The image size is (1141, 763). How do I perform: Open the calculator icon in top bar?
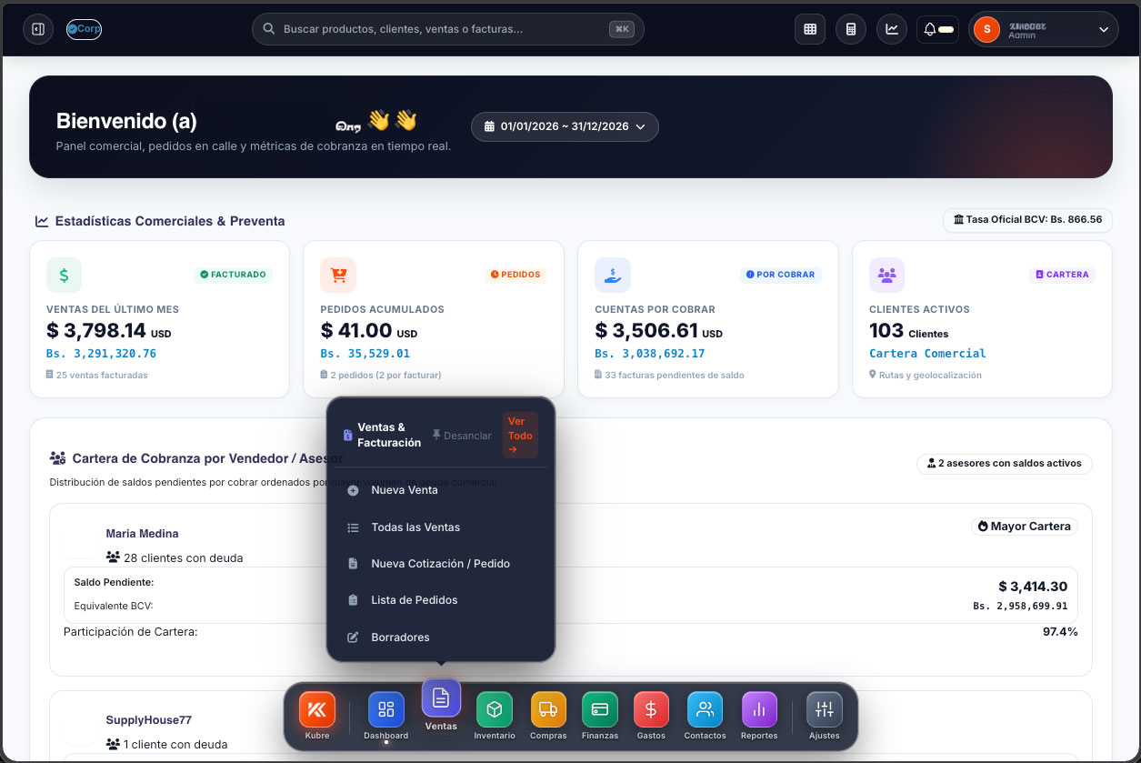[851, 29]
